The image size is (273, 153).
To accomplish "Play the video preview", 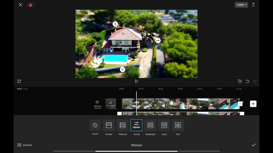I will pyautogui.click(x=136, y=81).
